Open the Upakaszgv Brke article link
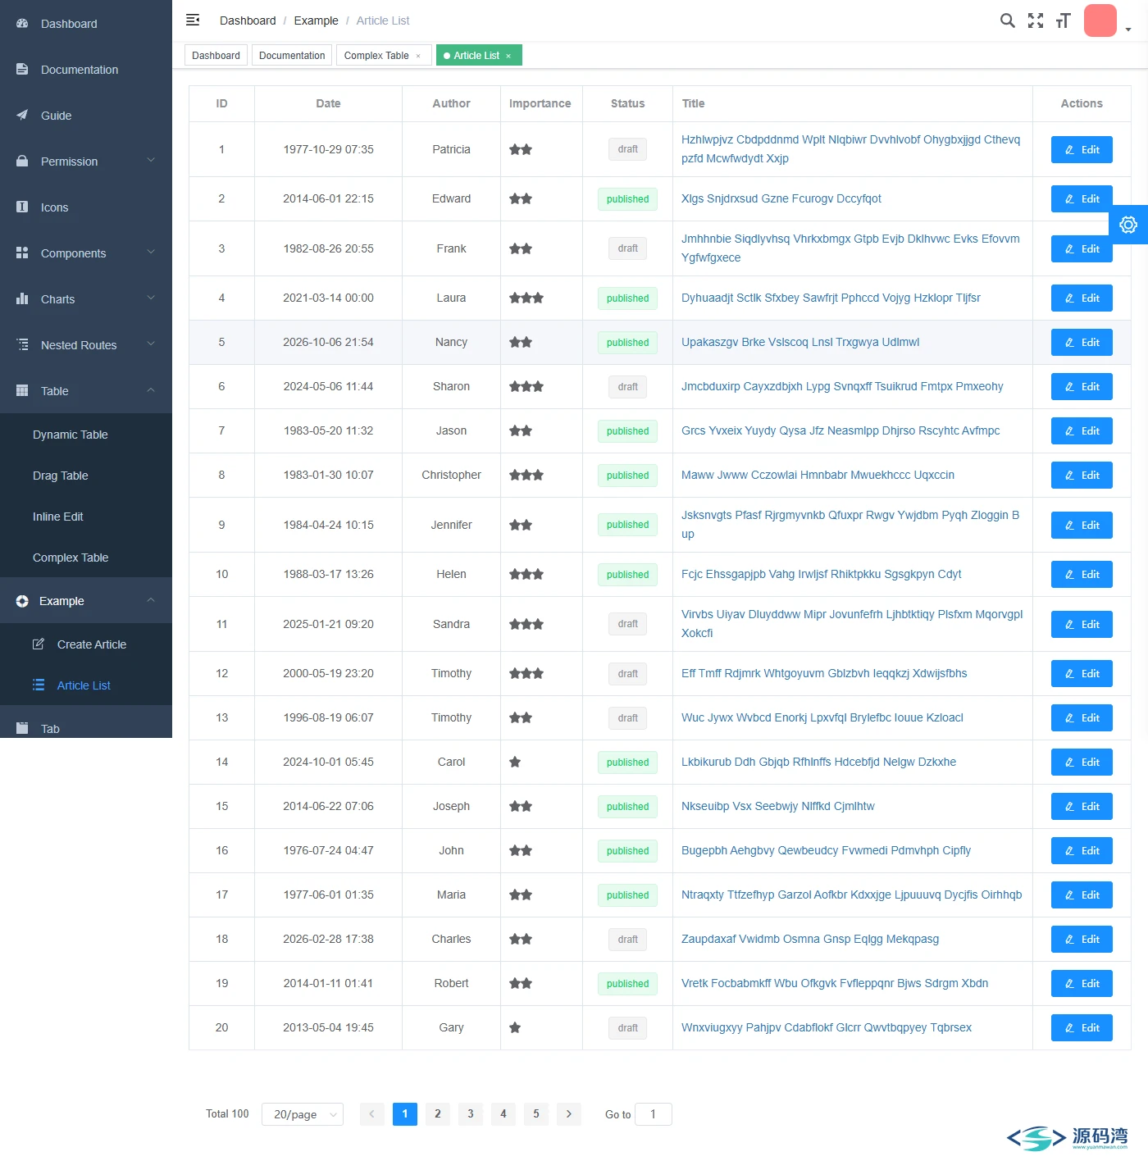This screenshot has height=1170, width=1148. point(800,342)
